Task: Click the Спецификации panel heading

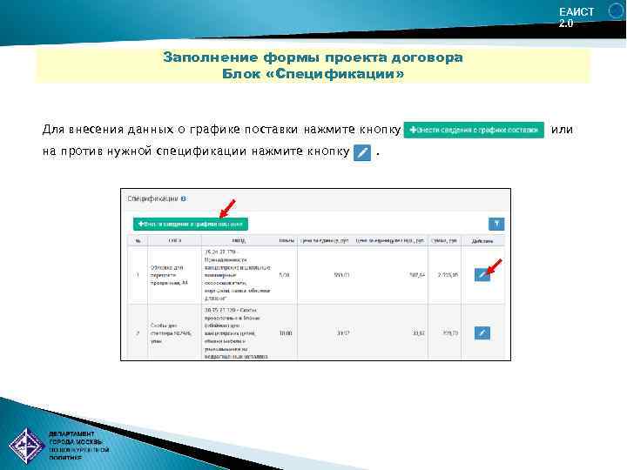Action: click(152, 198)
